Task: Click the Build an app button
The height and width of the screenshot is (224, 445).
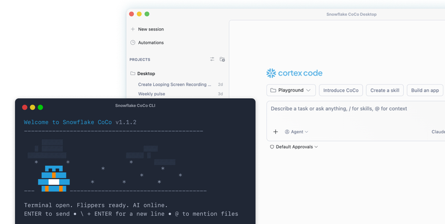Action: pos(425,90)
